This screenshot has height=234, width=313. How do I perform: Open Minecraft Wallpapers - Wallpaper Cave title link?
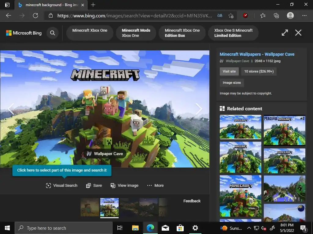coord(257,54)
